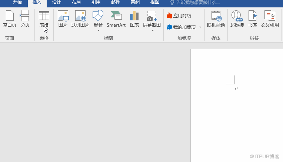The image size is (283, 162).
Task: Insert a page break with 分页
Action: click(25, 19)
